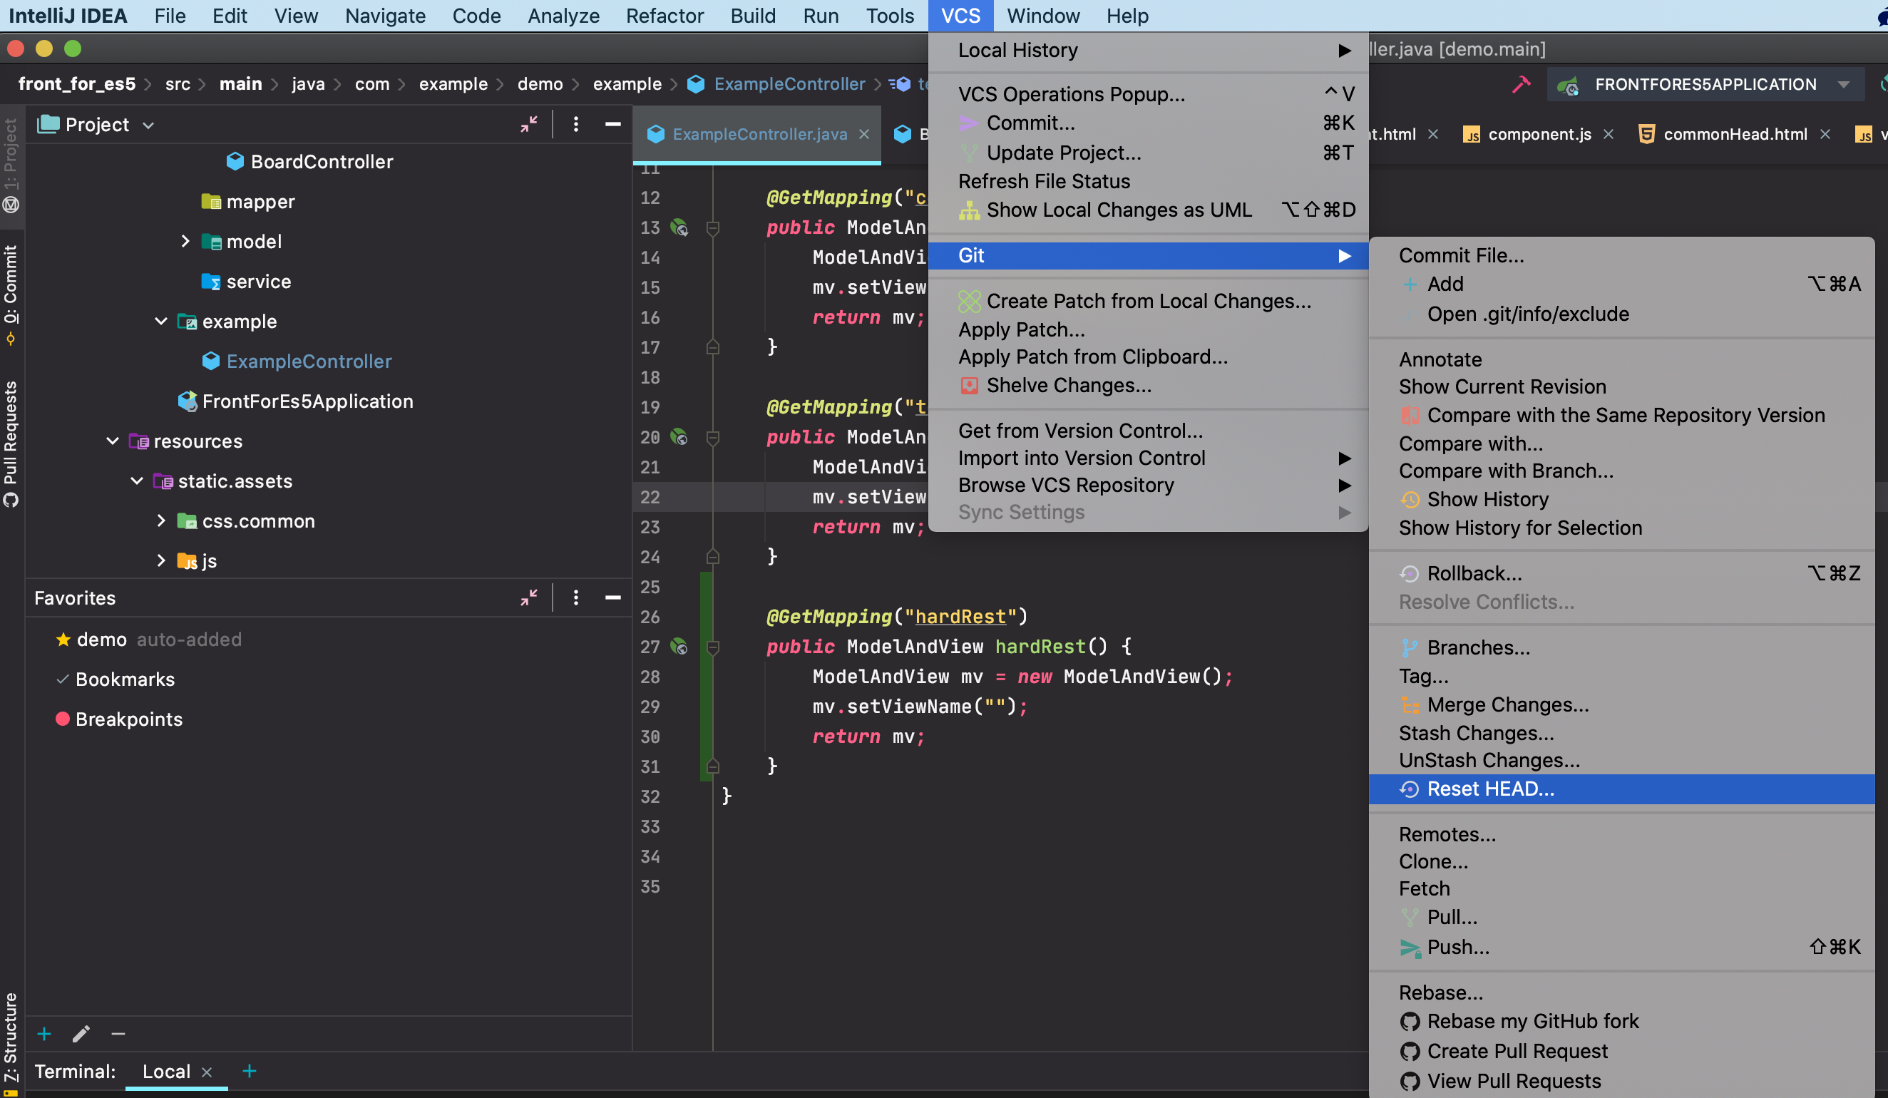Hide the Favorites panel minus icon
The width and height of the screenshot is (1888, 1098).
613,597
